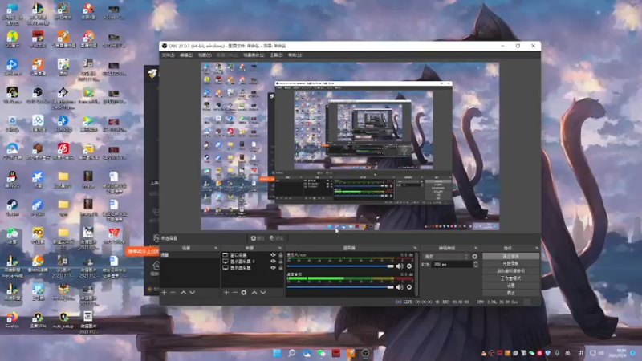Toggle visibility of the 显示器采集 source
Screen dimensions: 642x361
coord(273,268)
